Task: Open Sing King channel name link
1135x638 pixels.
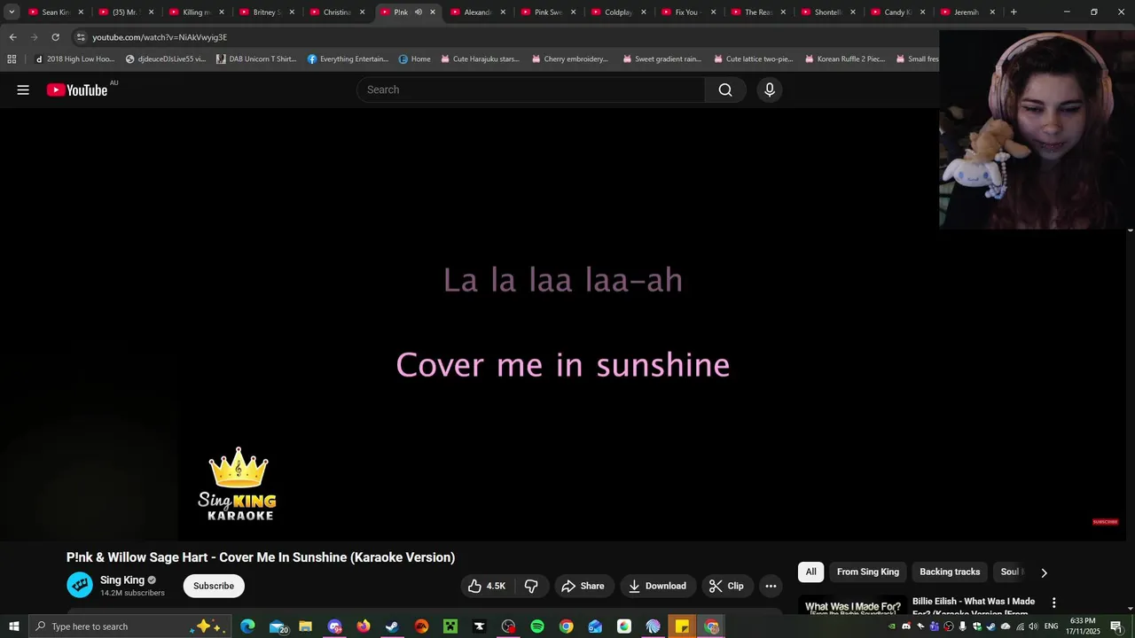Action: tap(122, 580)
